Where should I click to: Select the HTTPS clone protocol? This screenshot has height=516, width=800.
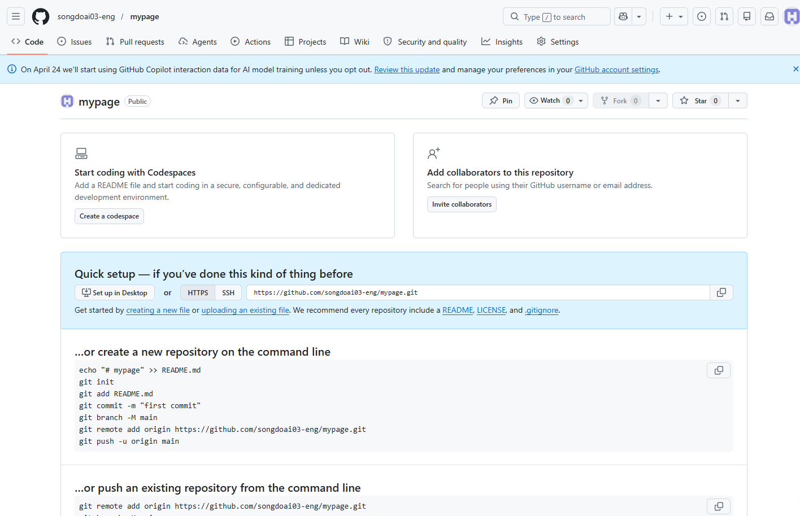point(198,292)
